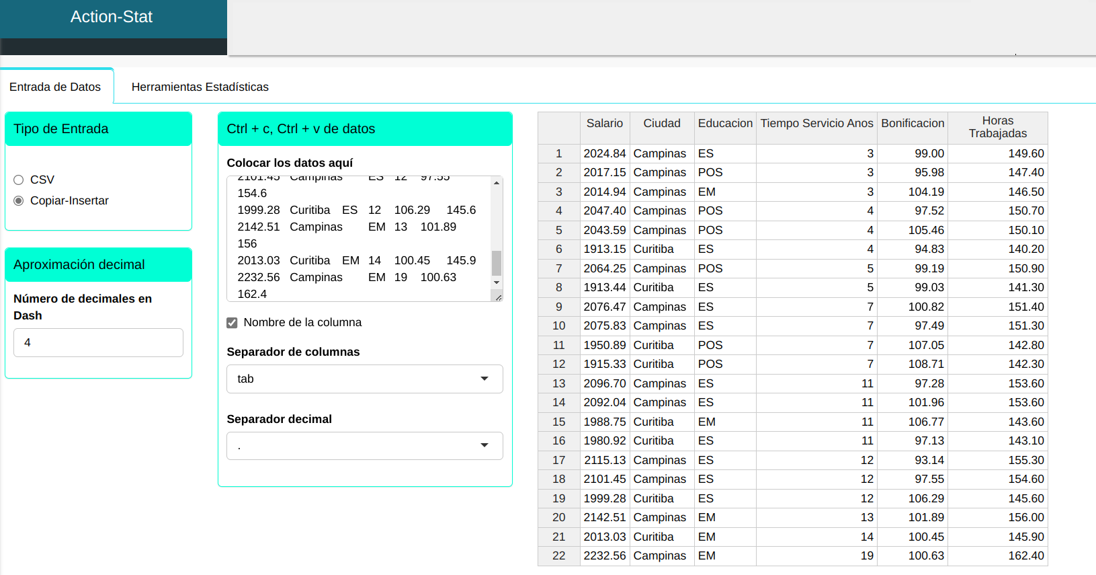The width and height of the screenshot is (1096, 575).
Task: Click row number 22 in the table
Action: coord(558,556)
